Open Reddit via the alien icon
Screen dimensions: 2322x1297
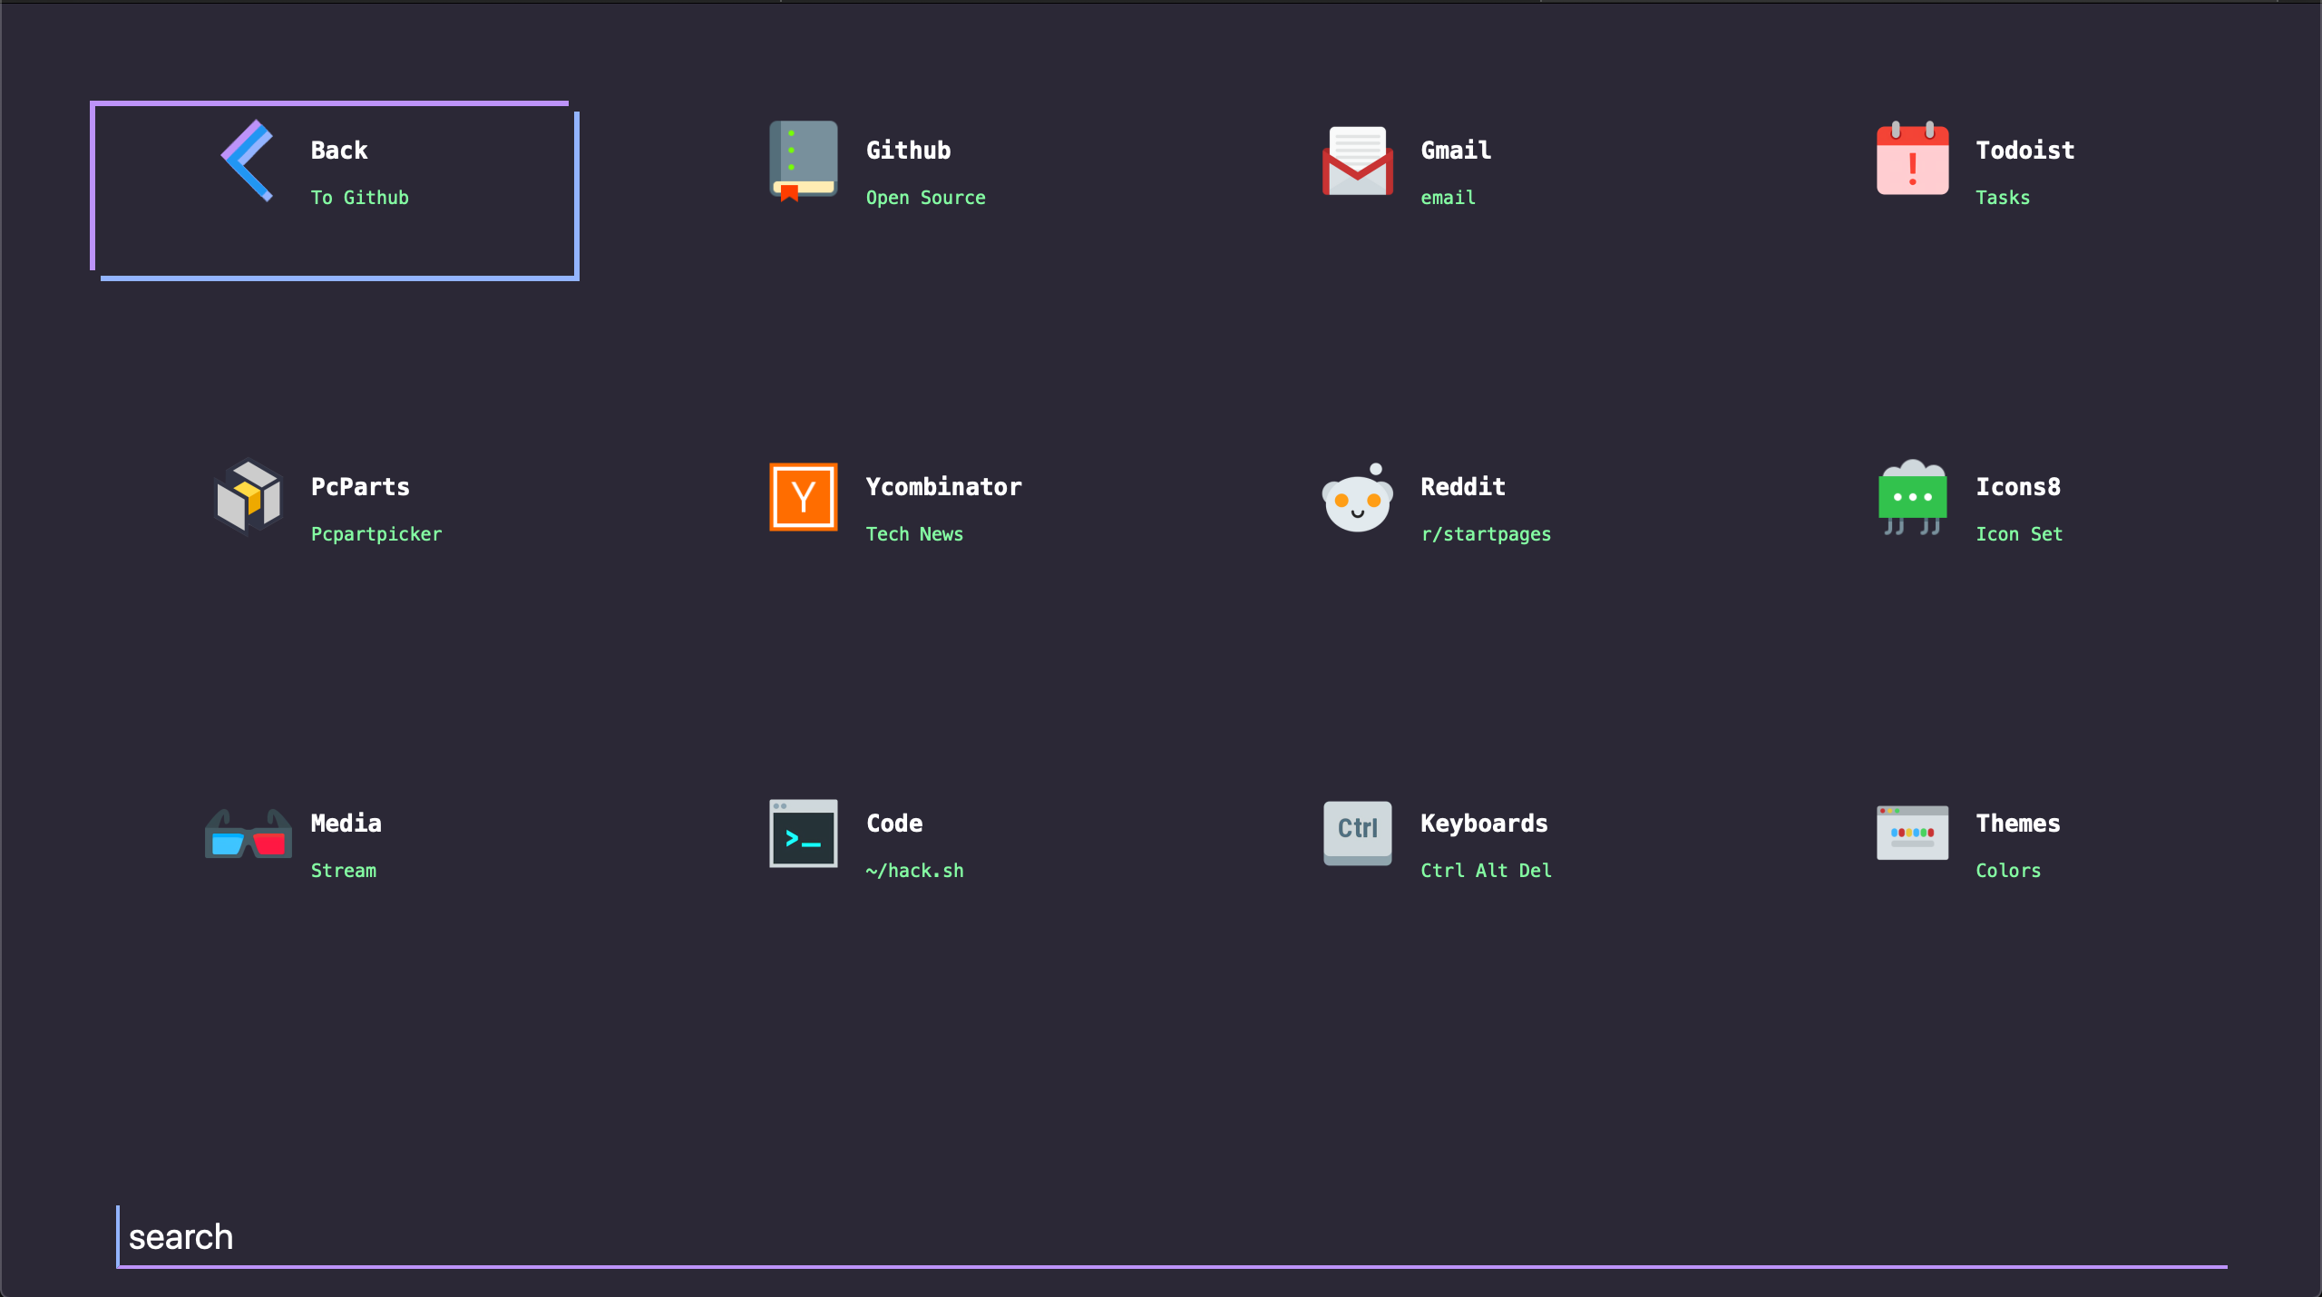pyautogui.click(x=1356, y=502)
